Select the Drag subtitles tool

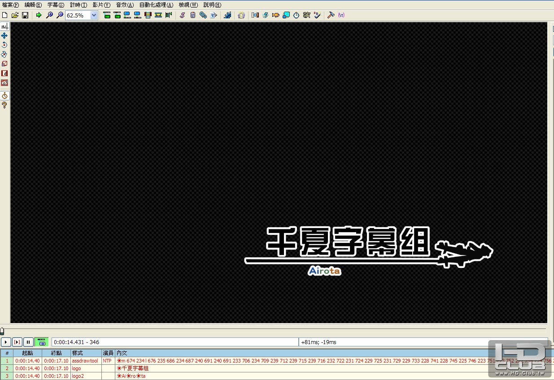4,35
